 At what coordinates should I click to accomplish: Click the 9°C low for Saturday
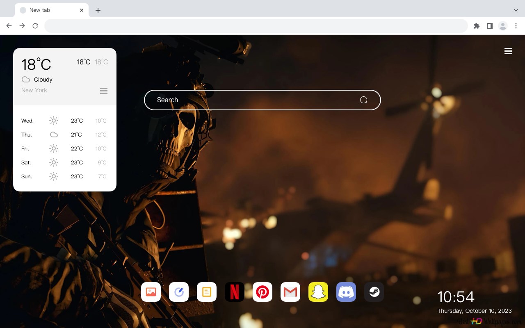[x=102, y=162]
